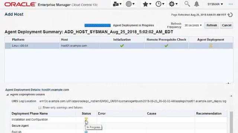Click the Add Host page title
Image resolution: width=238 pixels, height=133 pixels.
(14, 14)
